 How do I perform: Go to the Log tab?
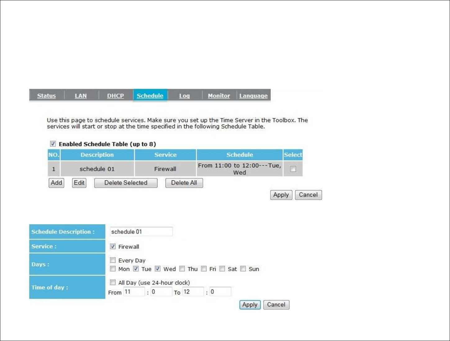point(184,96)
